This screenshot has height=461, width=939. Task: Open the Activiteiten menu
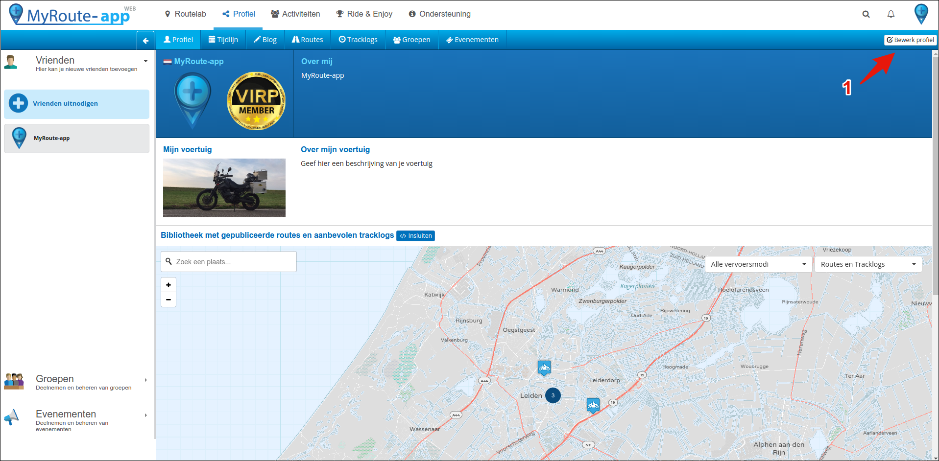click(295, 14)
